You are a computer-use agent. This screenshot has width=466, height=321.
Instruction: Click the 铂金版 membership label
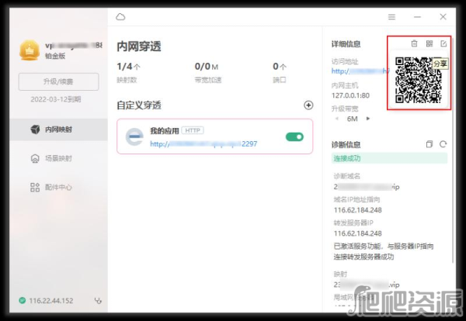(x=55, y=56)
